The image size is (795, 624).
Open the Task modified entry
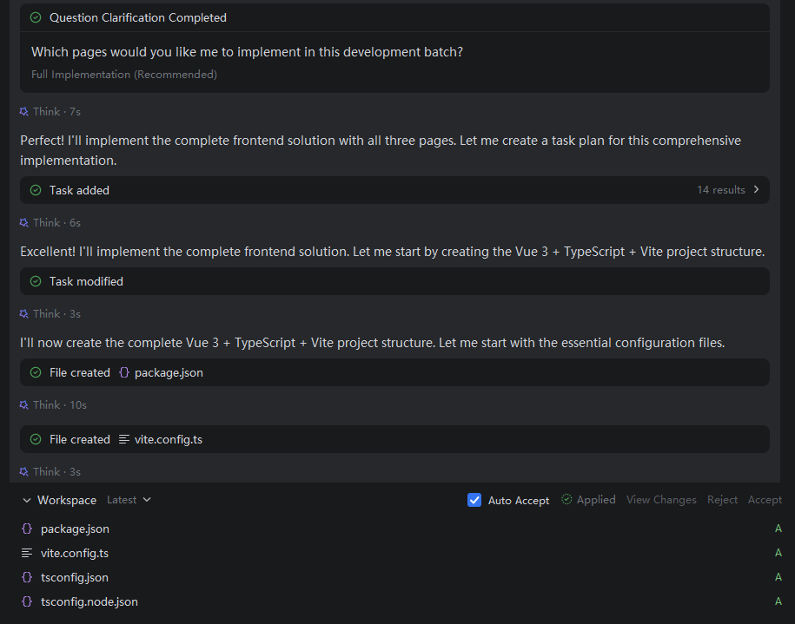click(394, 281)
